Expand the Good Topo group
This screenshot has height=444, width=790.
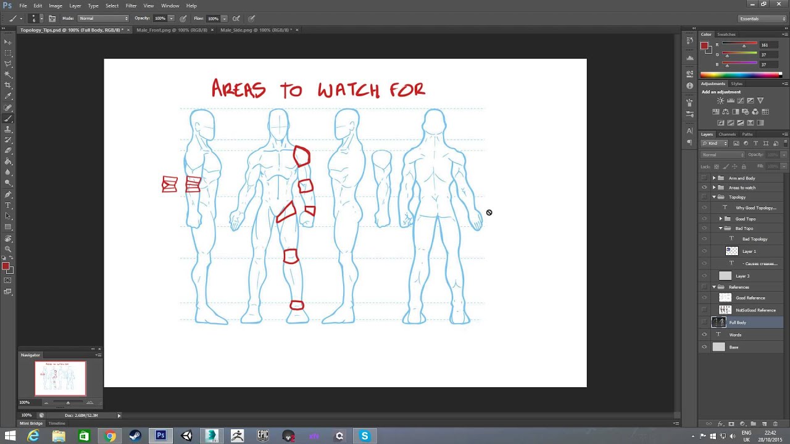[720, 219]
